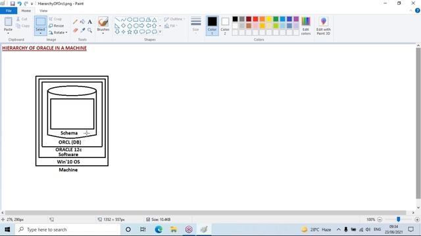The image size is (421, 236).
Task: Select the Color picker eyedropper tool
Action: click(82, 30)
